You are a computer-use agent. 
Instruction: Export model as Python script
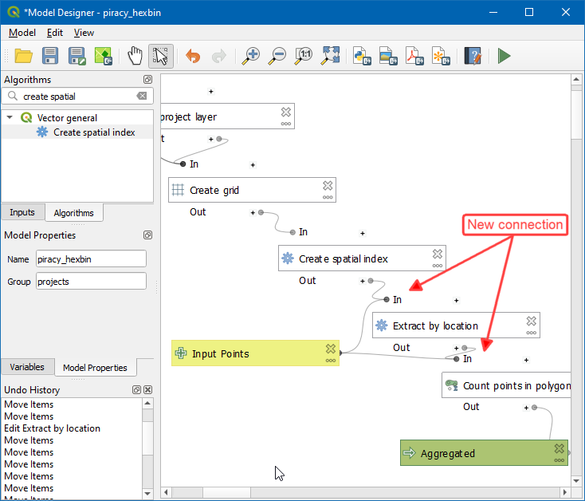point(362,56)
